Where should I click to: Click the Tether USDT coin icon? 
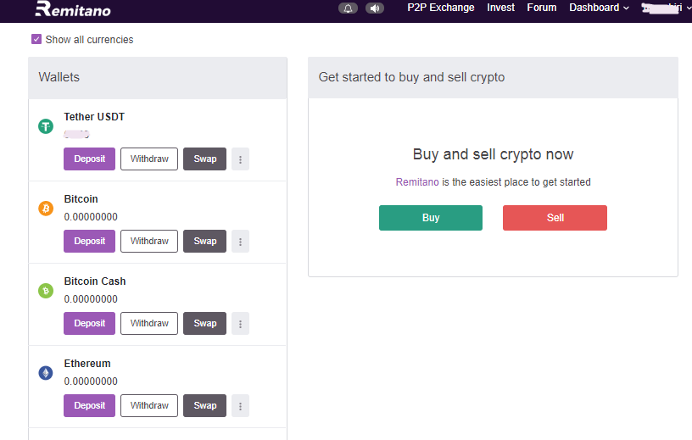[x=46, y=126]
